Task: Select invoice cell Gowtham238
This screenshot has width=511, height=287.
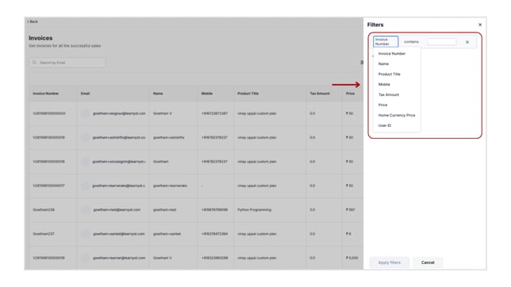Action: tap(44, 210)
